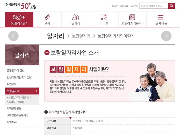
Task: Click the magnifier search button
Action: point(172,6)
